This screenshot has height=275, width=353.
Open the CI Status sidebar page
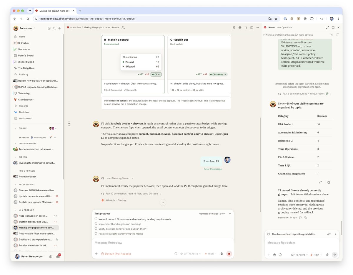23,43
